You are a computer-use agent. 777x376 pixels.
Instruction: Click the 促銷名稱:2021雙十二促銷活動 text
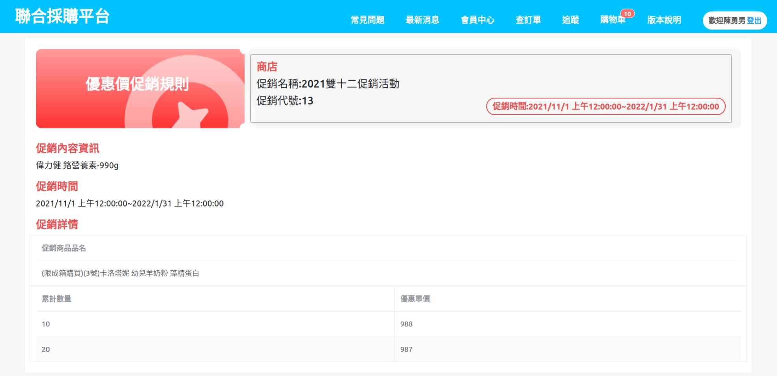tap(328, 84)
